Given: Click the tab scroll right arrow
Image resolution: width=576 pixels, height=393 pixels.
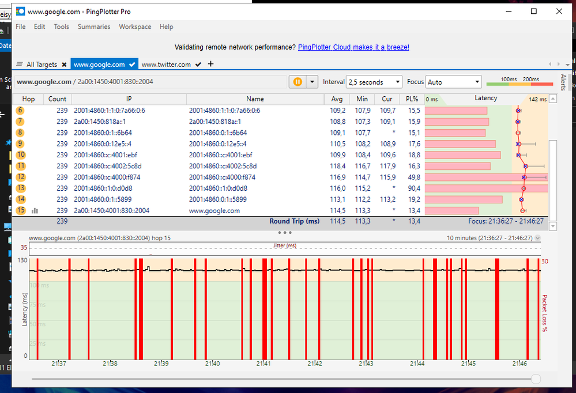Looking at the screenshot, I should click(x=558, y=65).
